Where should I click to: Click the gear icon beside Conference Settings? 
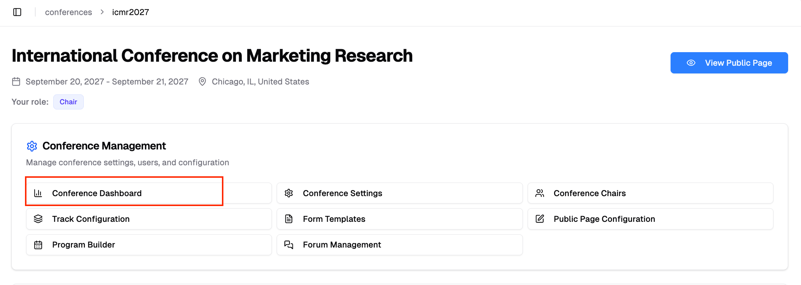[x=289, y=193]
